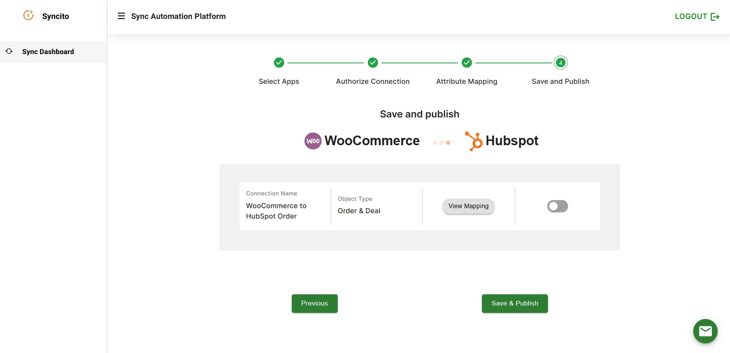
Task: Click the logout arrow icon
Action: (x=716, y=16)
